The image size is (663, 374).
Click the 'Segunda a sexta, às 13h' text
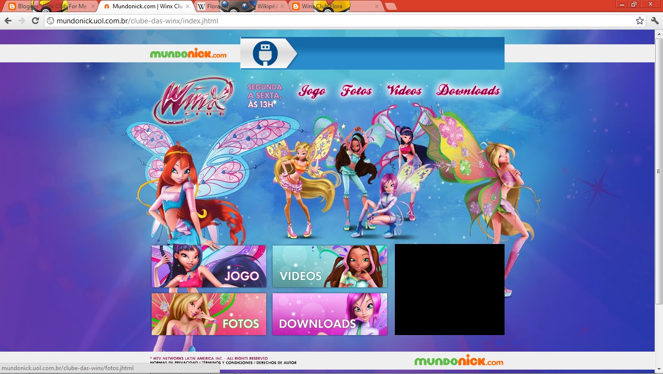point(265,95)
